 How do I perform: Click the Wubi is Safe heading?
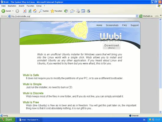[31, 75]
